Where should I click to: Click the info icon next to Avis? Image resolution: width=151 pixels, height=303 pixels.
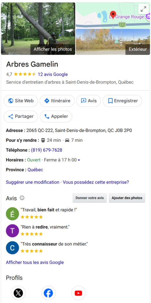(x=22, y=198)
